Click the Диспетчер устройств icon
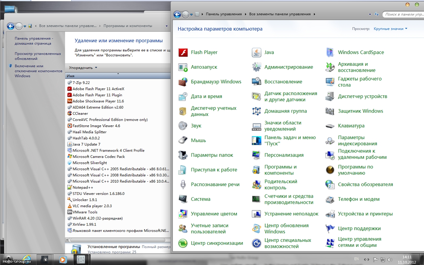 click(x=330, y=96)
